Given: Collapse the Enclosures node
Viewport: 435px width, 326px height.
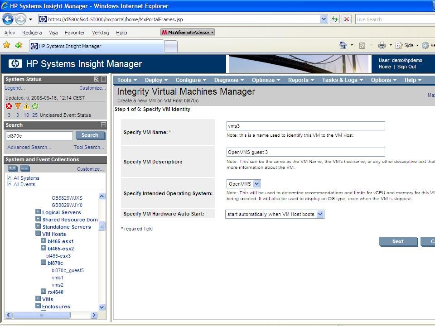Looking at the screenshot, I should pos(38,306).
